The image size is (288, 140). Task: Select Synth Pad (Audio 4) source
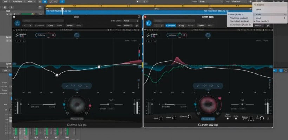point(240,21)
